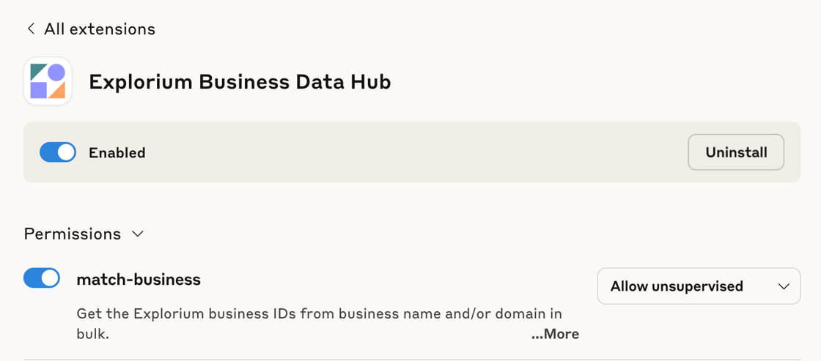Viewport: 821px width, 361px height.
Task: Click the gray Enabled status bar background
Action: point(412,152)
